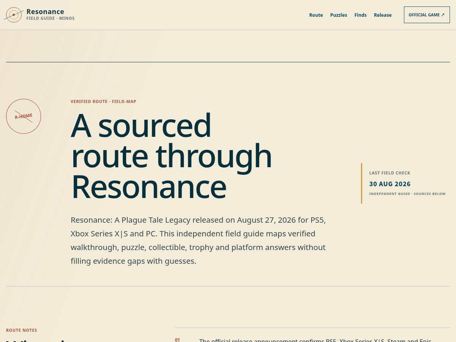Screen dimensions: 456x342
Task: Open the Official Game external link
Action: (x=427, y=15)
